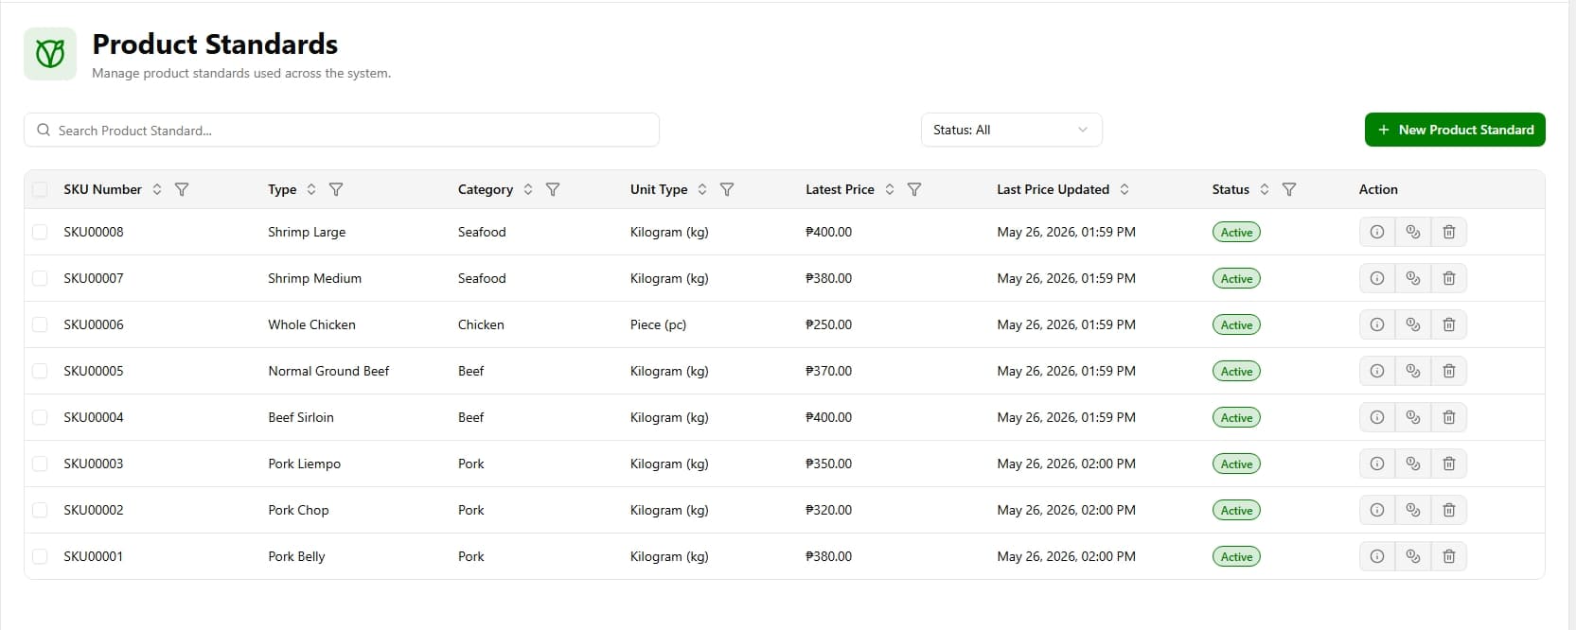The image size is (1576, 630).
Task: Check the box for SKU00008
Action: pos(40,232)
